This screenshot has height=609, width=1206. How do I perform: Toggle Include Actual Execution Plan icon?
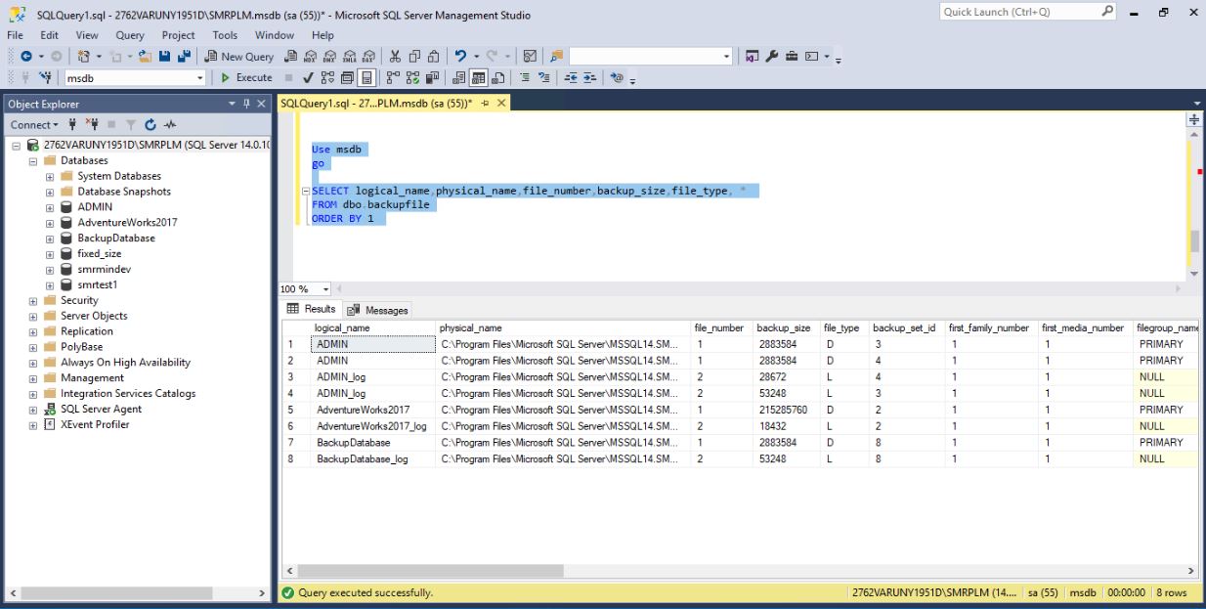click(x=393, y=78)
